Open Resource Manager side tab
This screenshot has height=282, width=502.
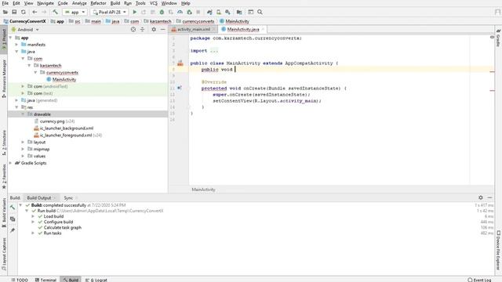coord(4,78)
